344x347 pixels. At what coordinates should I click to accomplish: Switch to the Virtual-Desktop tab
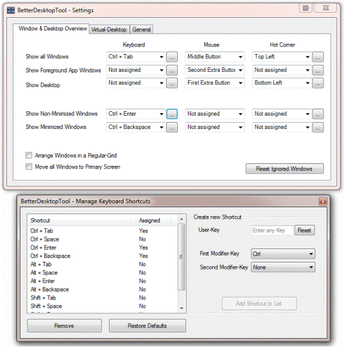coord(109,29)
